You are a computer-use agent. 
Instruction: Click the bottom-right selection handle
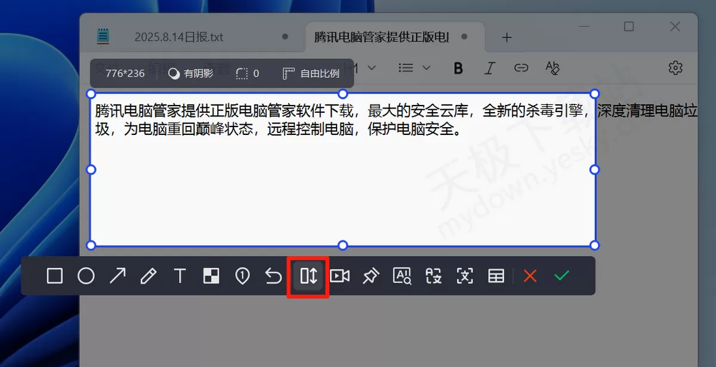click(x=594, y=245)
